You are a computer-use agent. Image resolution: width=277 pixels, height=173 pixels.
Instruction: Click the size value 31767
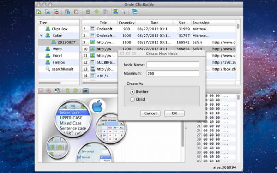pos(184,36)
